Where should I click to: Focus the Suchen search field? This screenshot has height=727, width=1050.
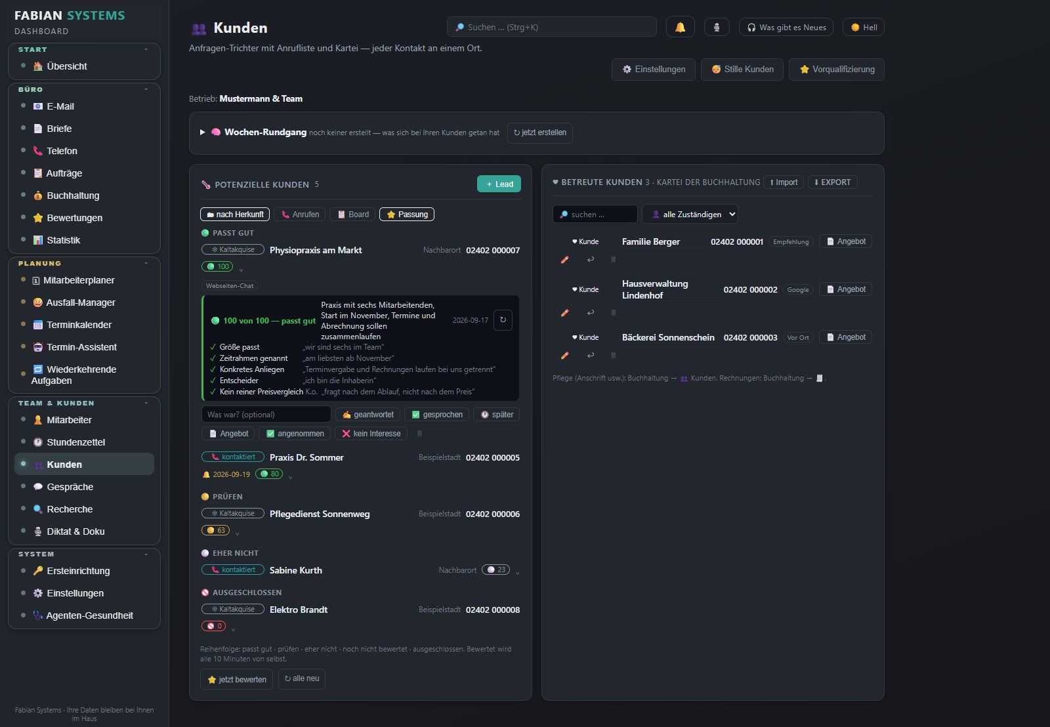(552, 27)
